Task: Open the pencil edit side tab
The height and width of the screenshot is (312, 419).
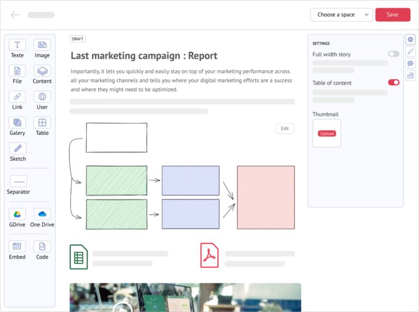Action: [410, 51]
